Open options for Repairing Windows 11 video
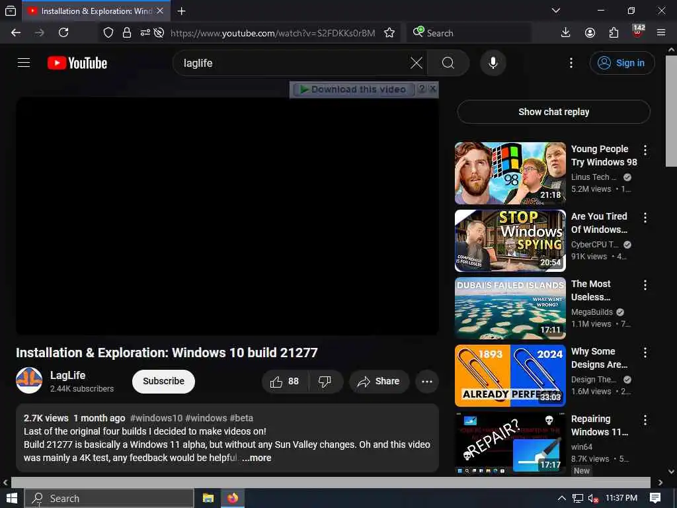677x508 pixels. (x=645, y=420)
